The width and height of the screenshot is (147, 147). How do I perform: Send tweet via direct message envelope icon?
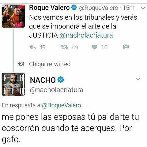click(126, 47)
